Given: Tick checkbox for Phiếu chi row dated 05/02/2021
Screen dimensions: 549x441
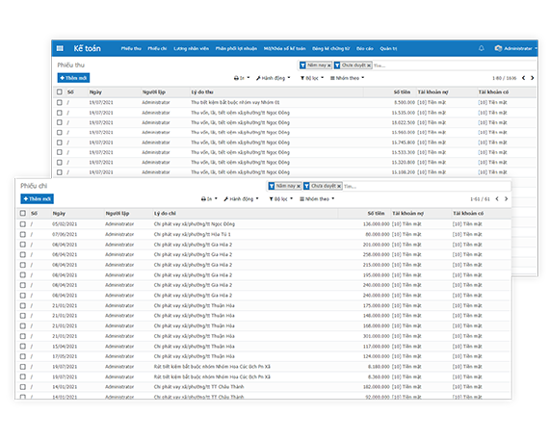Looking at the screenshot, I should tap(23, 224).
